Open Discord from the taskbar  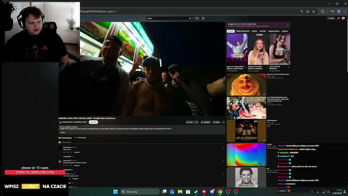pyautogui.click(x=212, y=192)
